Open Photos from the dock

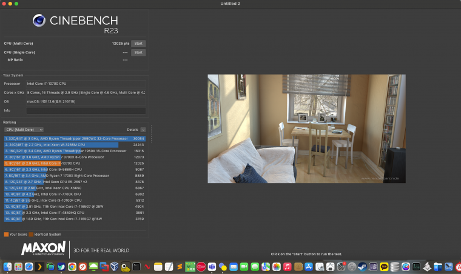click(x=277, y=267)
